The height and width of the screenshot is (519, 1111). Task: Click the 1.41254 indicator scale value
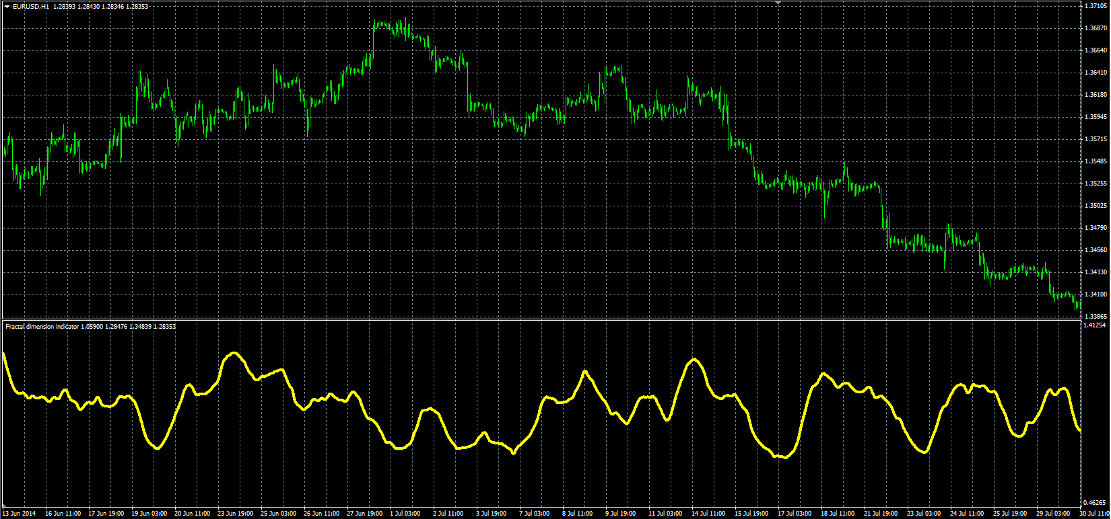pyautogui.click(x=1096, y=325)
